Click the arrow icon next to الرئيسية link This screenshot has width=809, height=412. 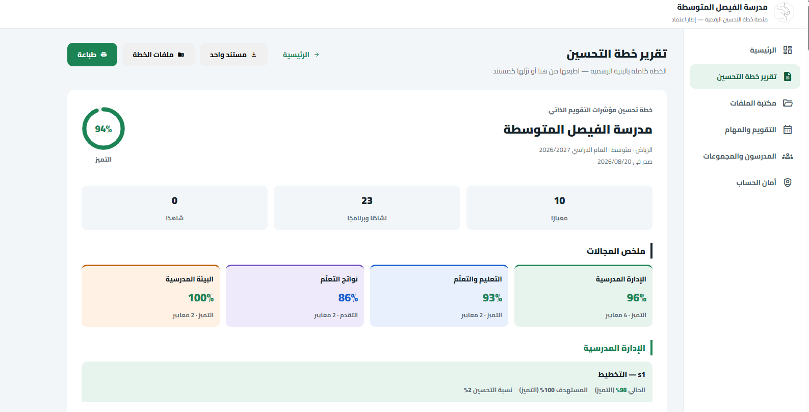coord(317,55)
